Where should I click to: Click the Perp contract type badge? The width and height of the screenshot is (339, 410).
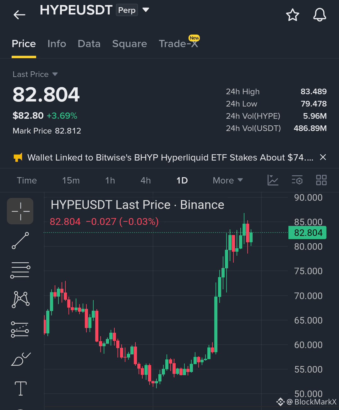click(127, 10)
